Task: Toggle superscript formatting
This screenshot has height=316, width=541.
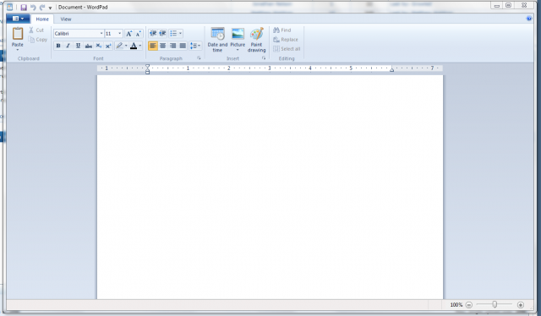Action: pos(108,46)
